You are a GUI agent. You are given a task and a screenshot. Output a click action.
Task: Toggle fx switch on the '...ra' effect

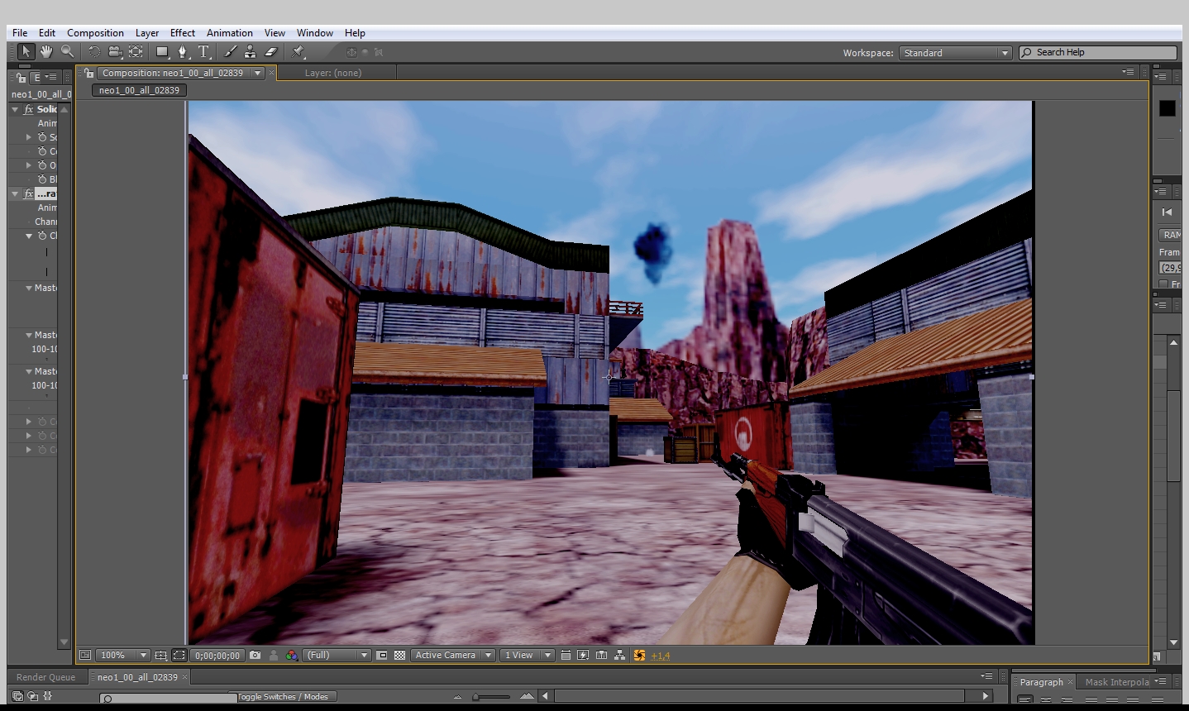[x=29, y=193]
